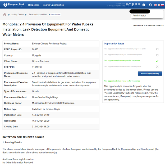Select Erdenet Climate Resilience Project text
Viewport: 165px width, 164px height.
point(49,43)
